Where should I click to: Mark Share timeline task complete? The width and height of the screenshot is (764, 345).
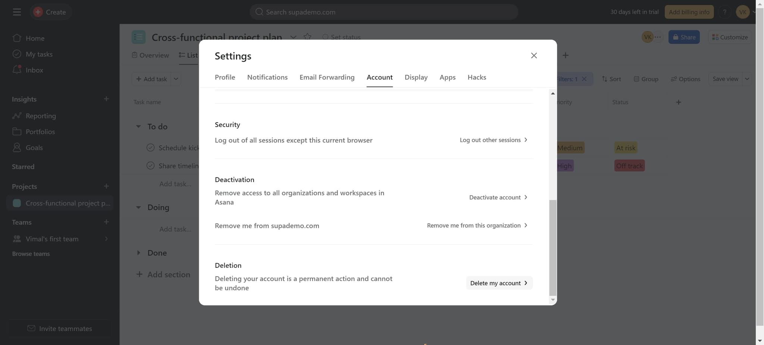[150, 166]
